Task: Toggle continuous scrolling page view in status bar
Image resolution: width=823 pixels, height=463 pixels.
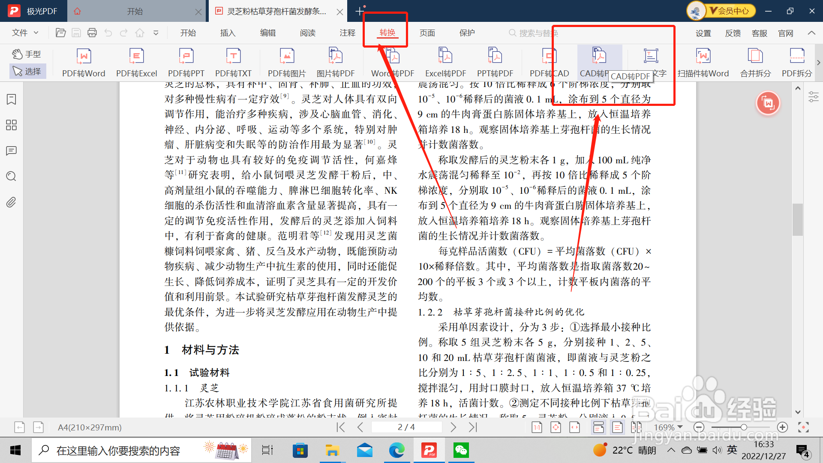Action: [x=598, y=427]
